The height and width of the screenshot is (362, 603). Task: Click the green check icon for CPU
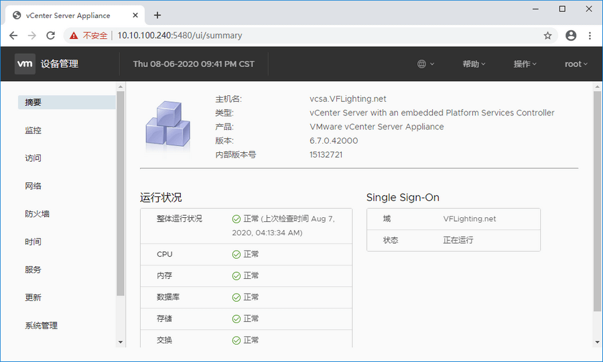point(236,254)
